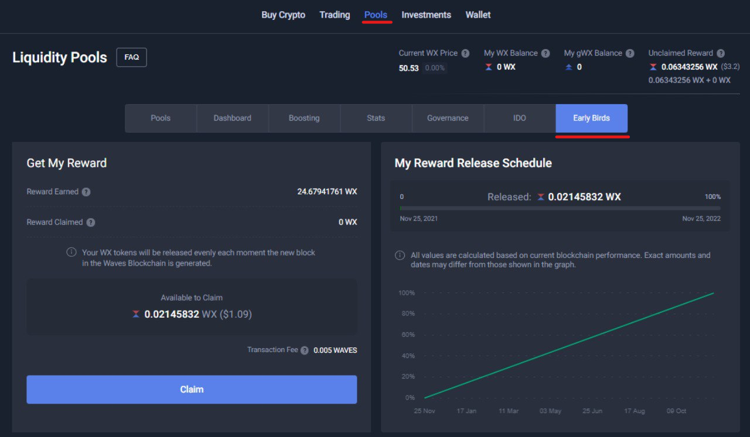Viewport: 750px width, 437px height.
Task: Click the WX token icon in My WX Balance
Action: click(489, 67)
